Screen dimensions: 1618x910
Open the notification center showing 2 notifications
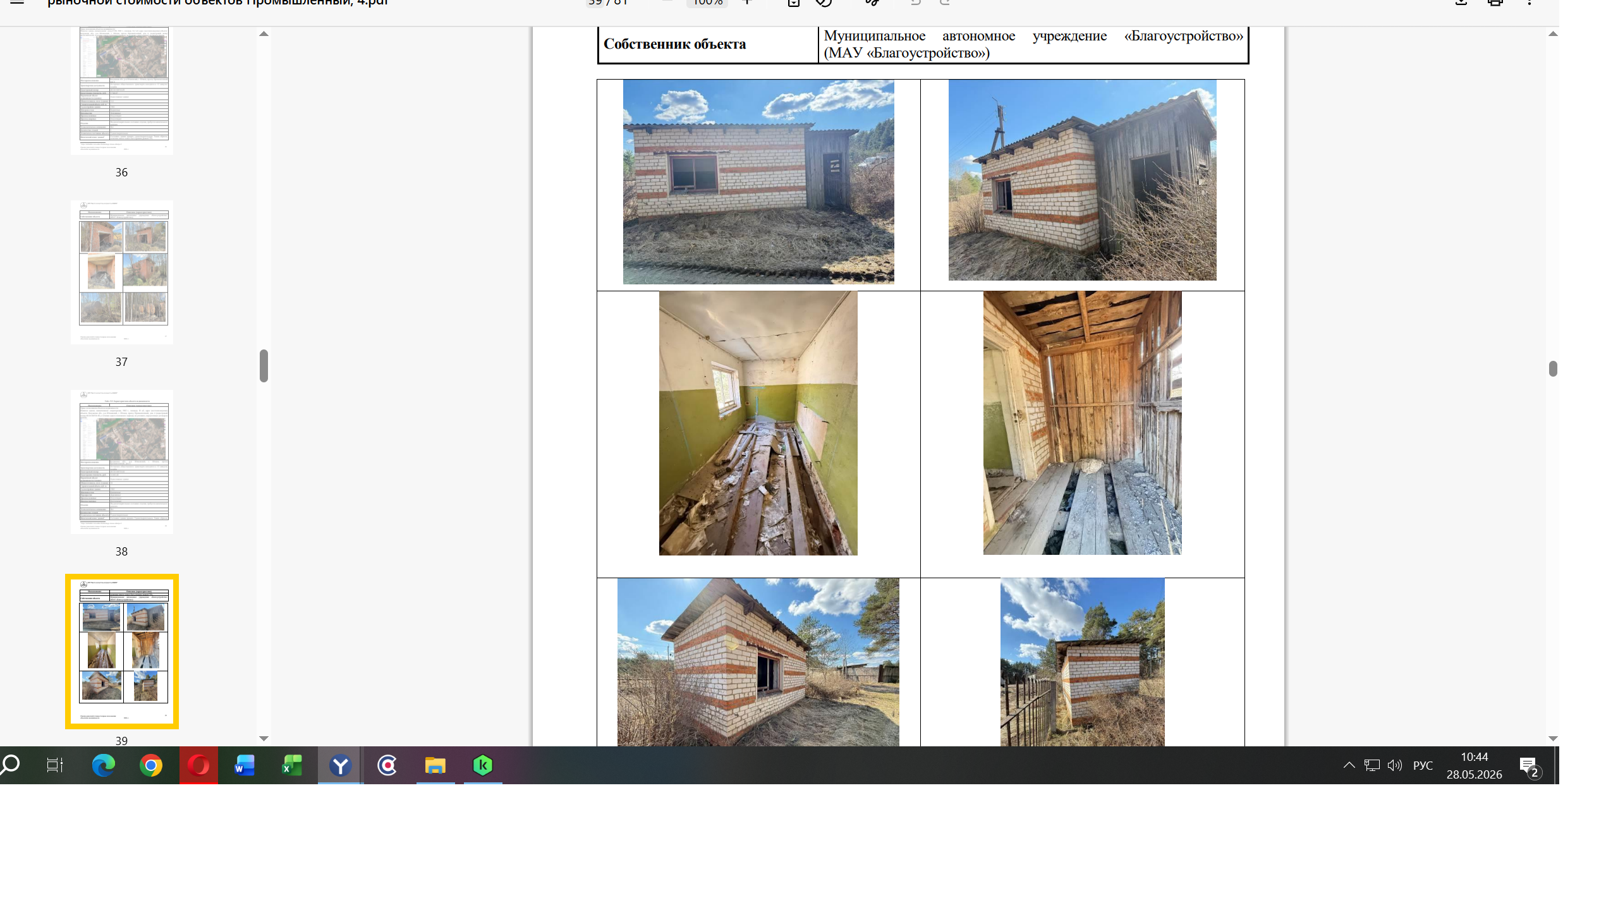pyautogui.click(x=1530, y=766)
